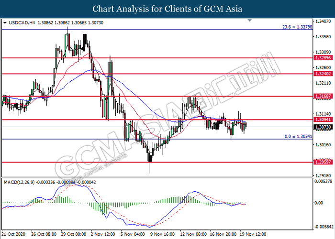
Task: Click the dropdown triangle beside USDCAD,H4
Action: click(x=5, y=23)
